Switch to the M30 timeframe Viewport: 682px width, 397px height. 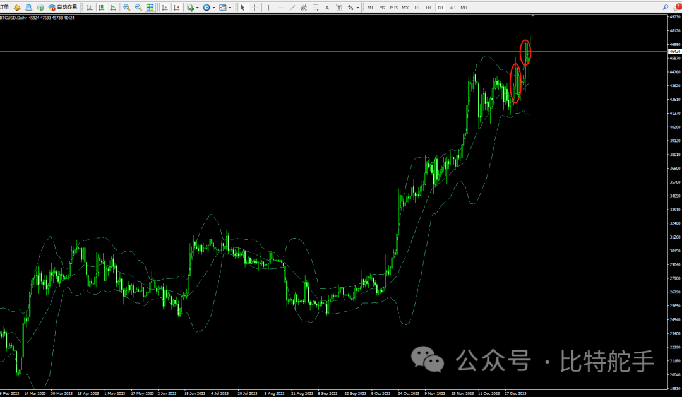405,8
